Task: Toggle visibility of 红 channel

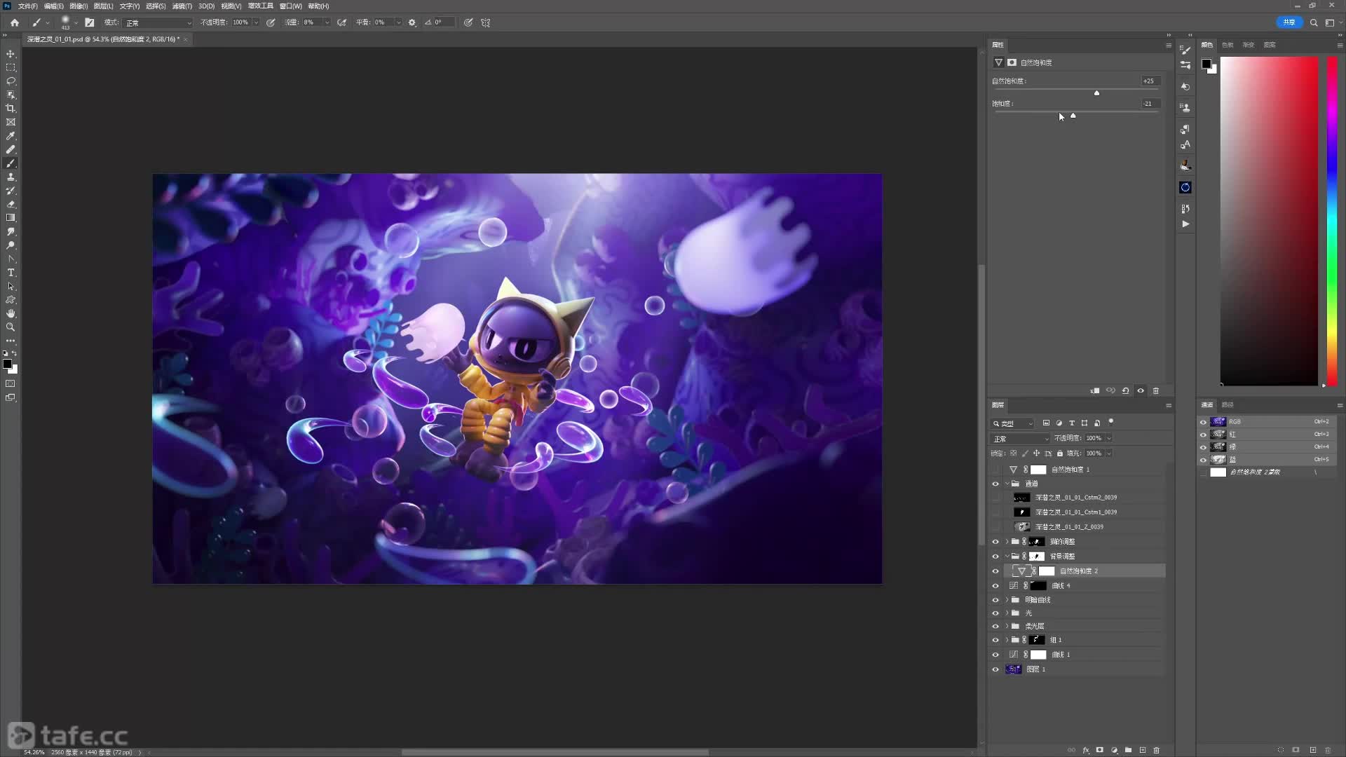Action: coord(1204,435)
